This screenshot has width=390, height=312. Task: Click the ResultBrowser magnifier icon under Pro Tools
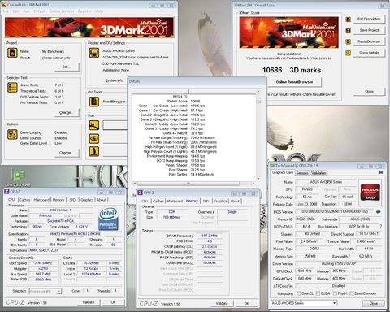coord(94,102)
